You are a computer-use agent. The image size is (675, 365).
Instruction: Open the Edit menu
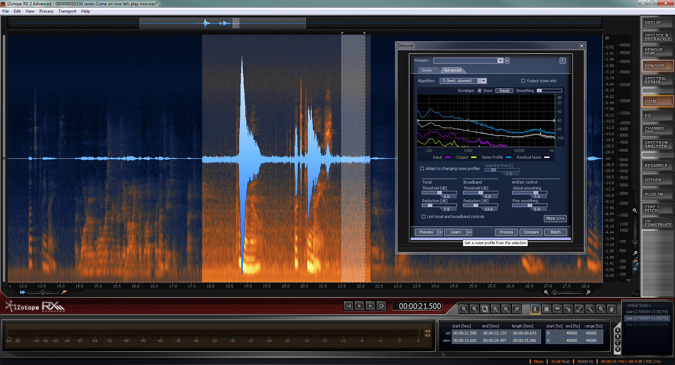(17, 11)
